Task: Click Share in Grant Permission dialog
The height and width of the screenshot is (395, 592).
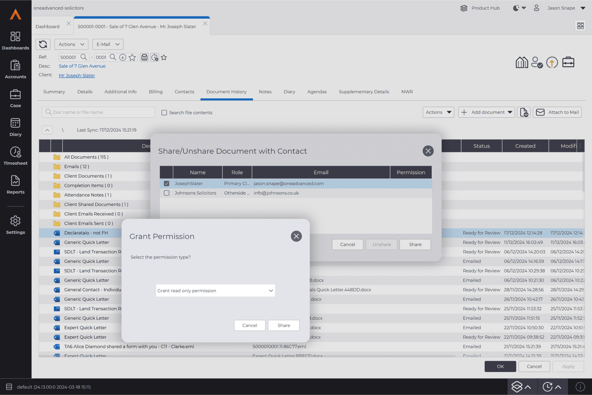Action: point(284,326)
